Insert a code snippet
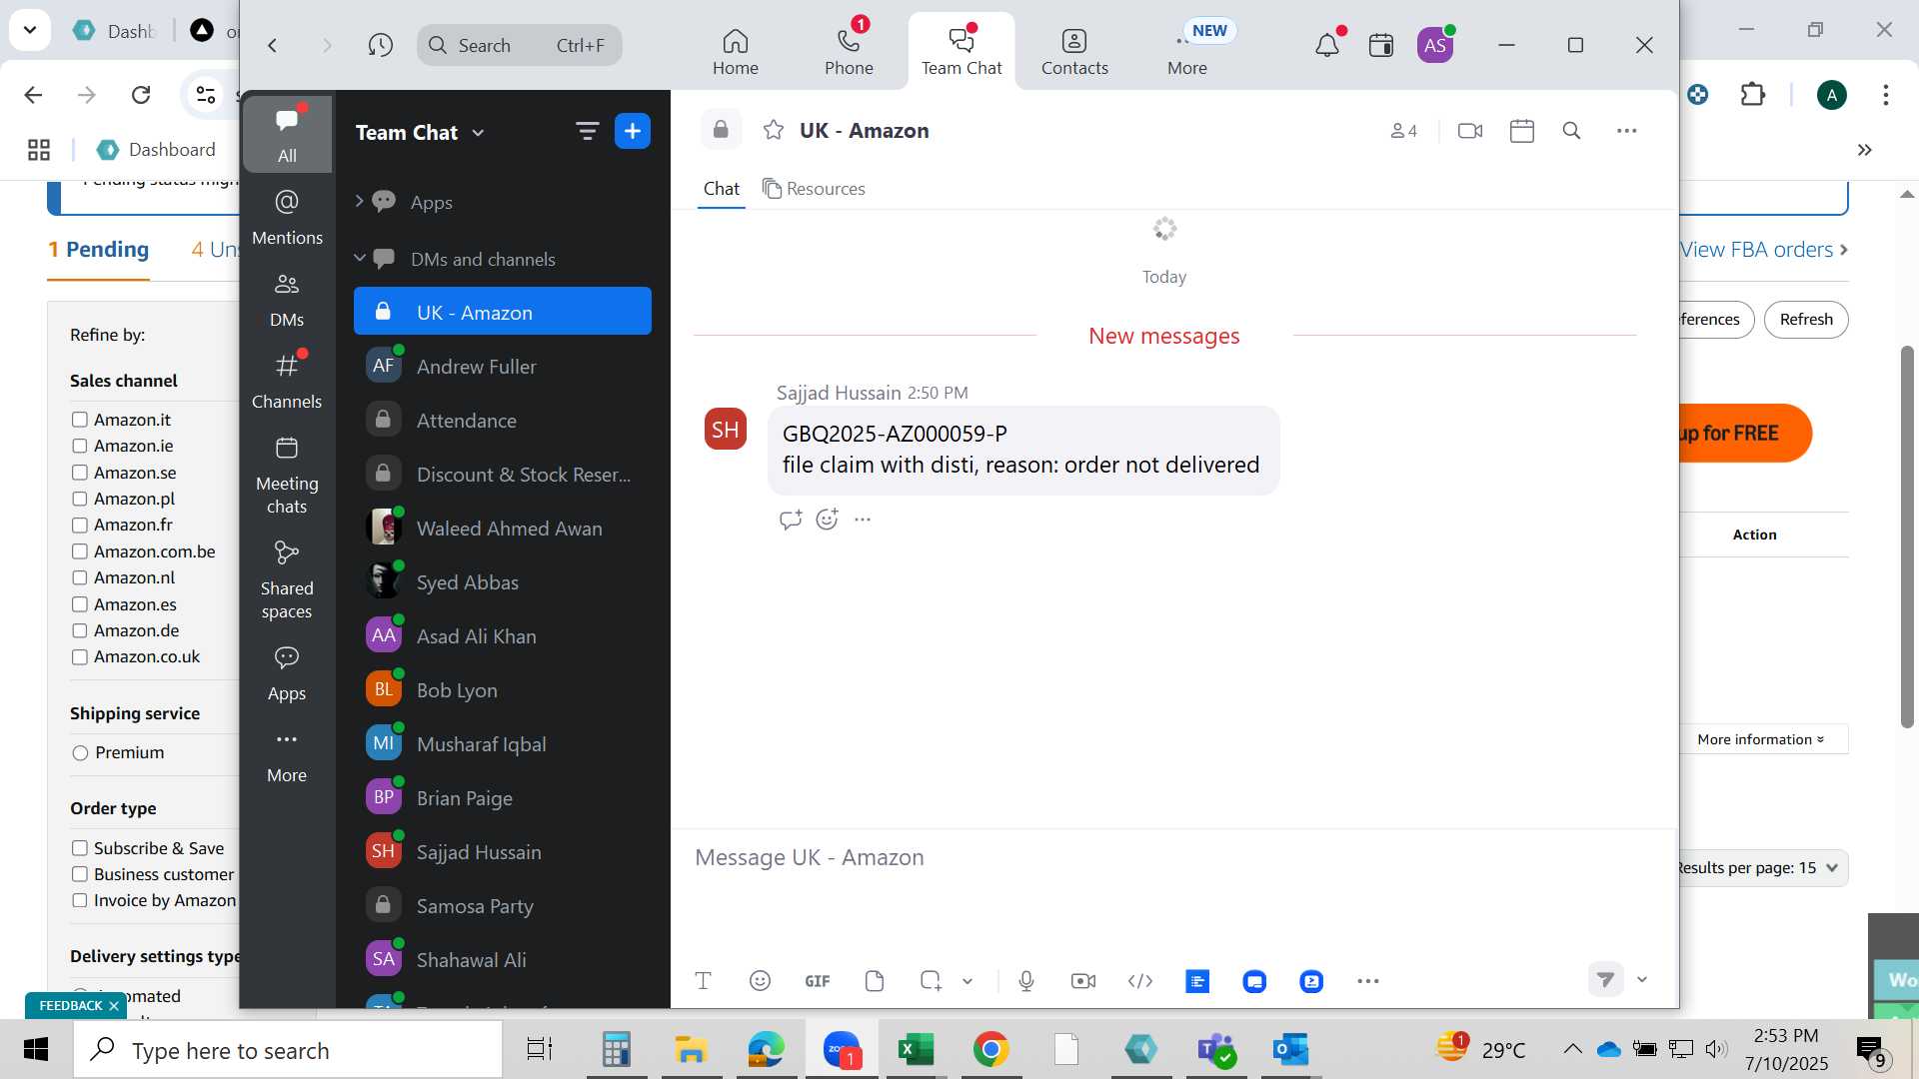Screen dimensions: 1919x1079 [x=1140, y=981]
